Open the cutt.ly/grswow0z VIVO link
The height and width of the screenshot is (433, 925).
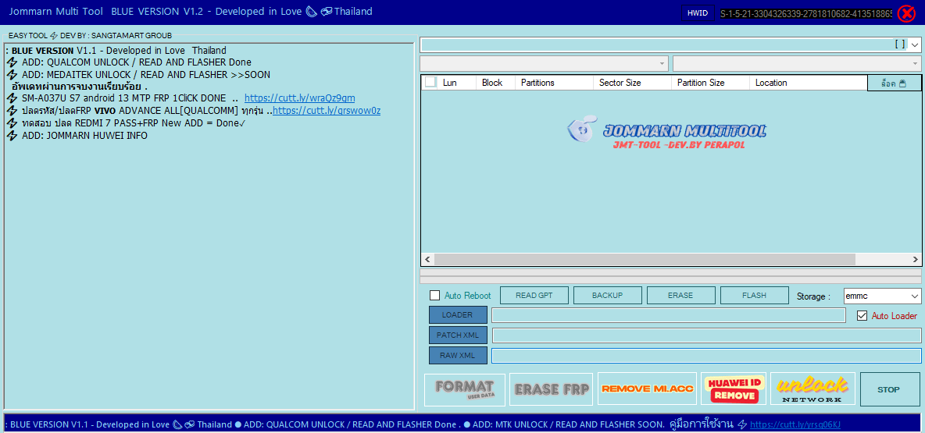click(327, 111)
